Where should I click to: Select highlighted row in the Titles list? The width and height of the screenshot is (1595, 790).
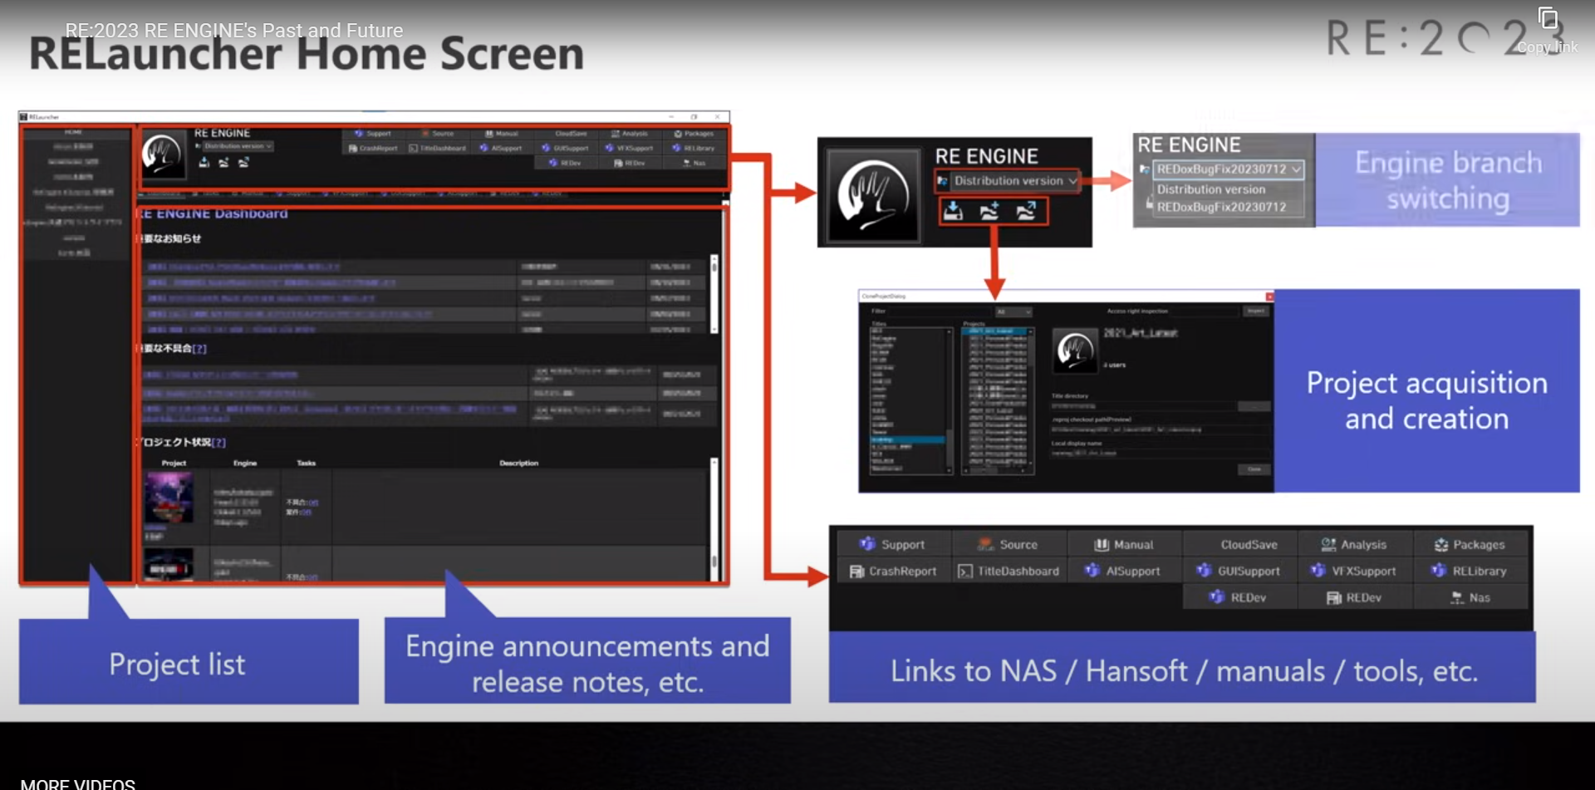coord(907,439)
